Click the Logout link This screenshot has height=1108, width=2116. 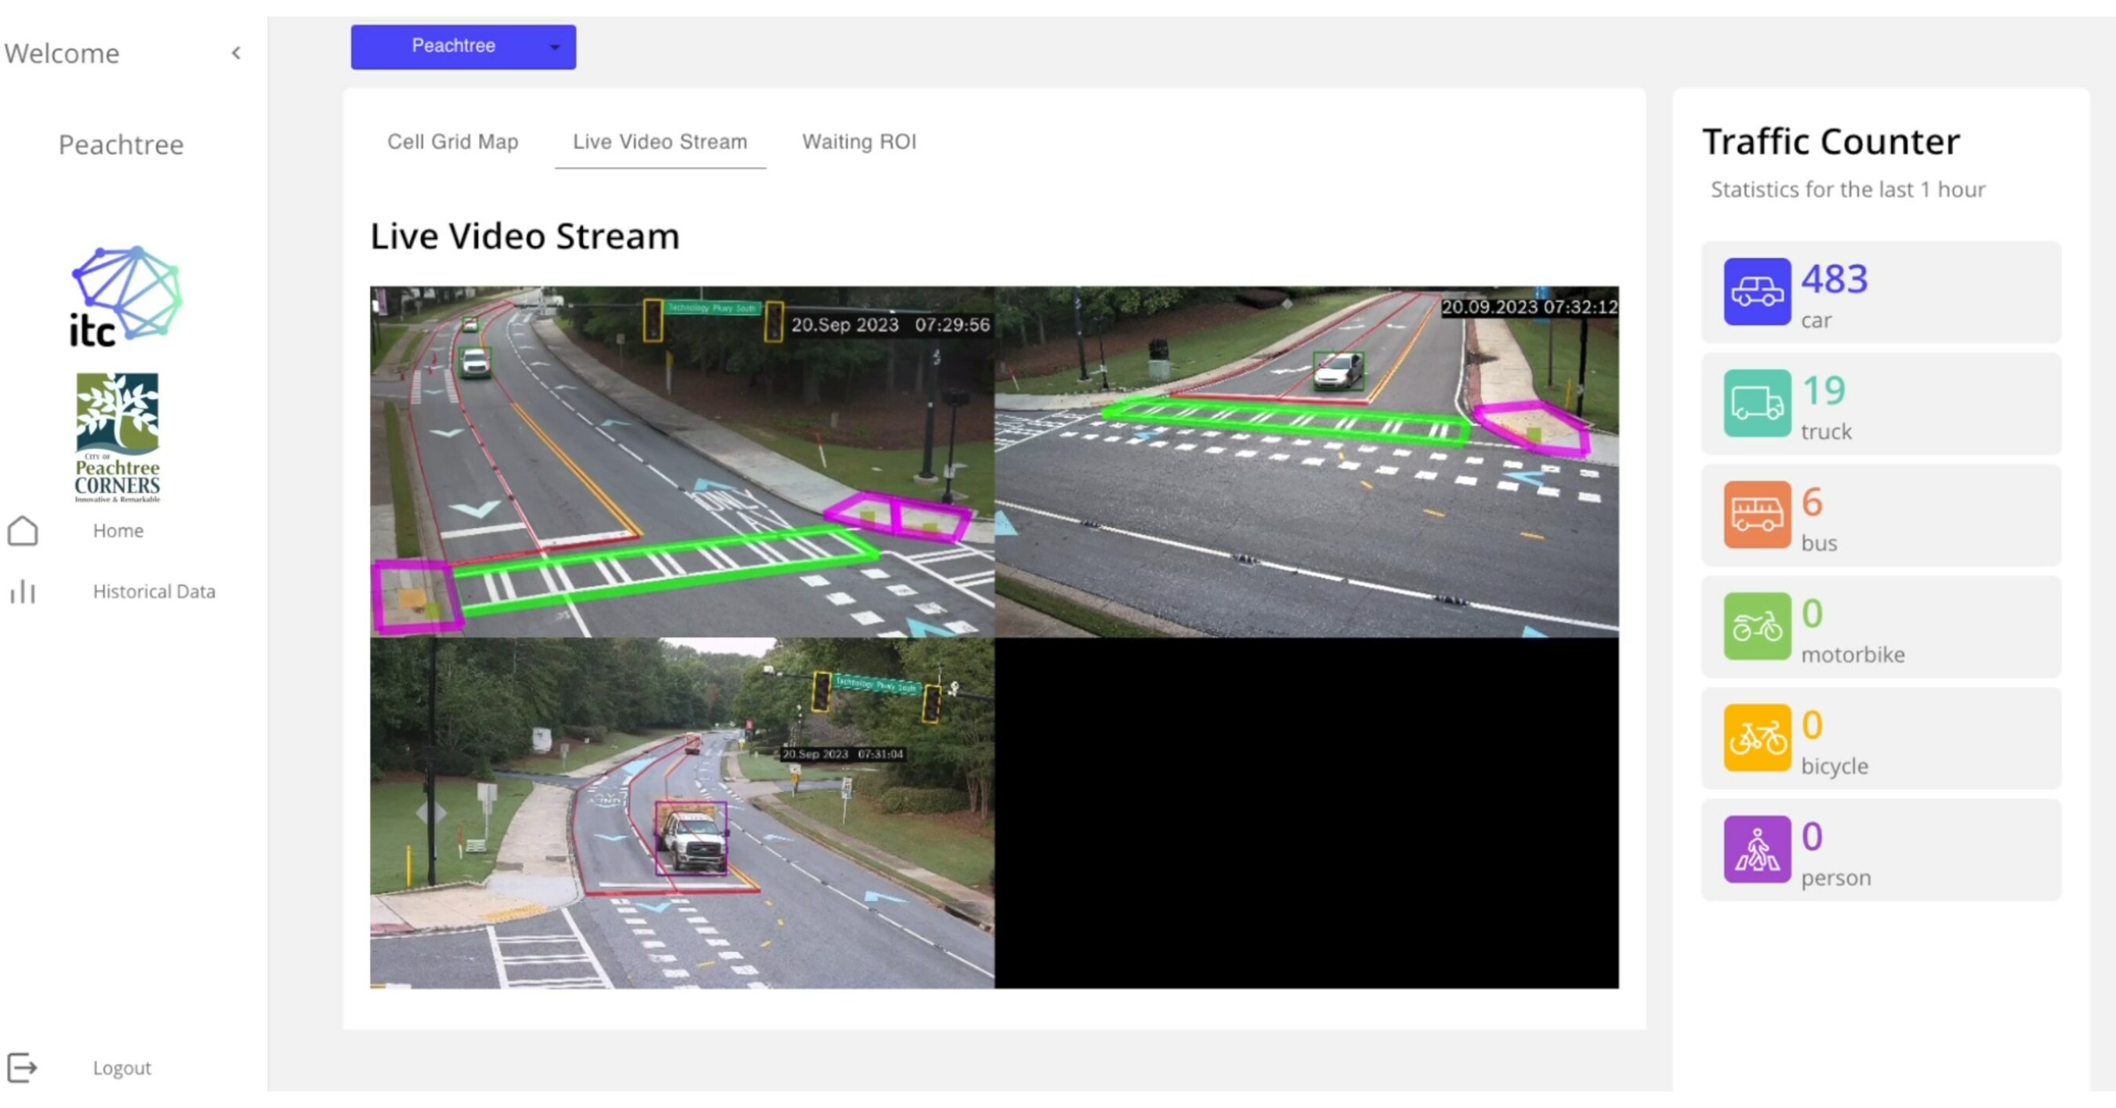click(x=121, y=1068)
